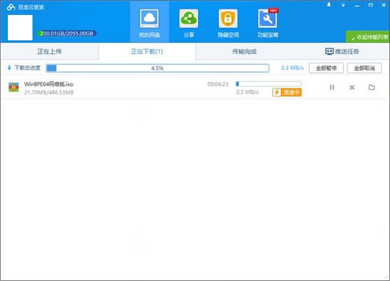Open the 分享 share section
Image resolution: width=390 pixels, height=281 pixels.
(x=188, y=18)
